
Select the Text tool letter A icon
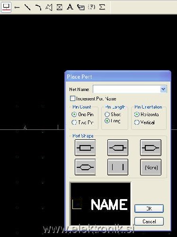click(70, 7)
